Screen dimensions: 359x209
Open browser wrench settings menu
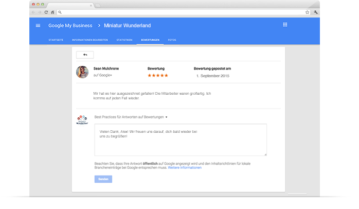click(x=315, y=12)
